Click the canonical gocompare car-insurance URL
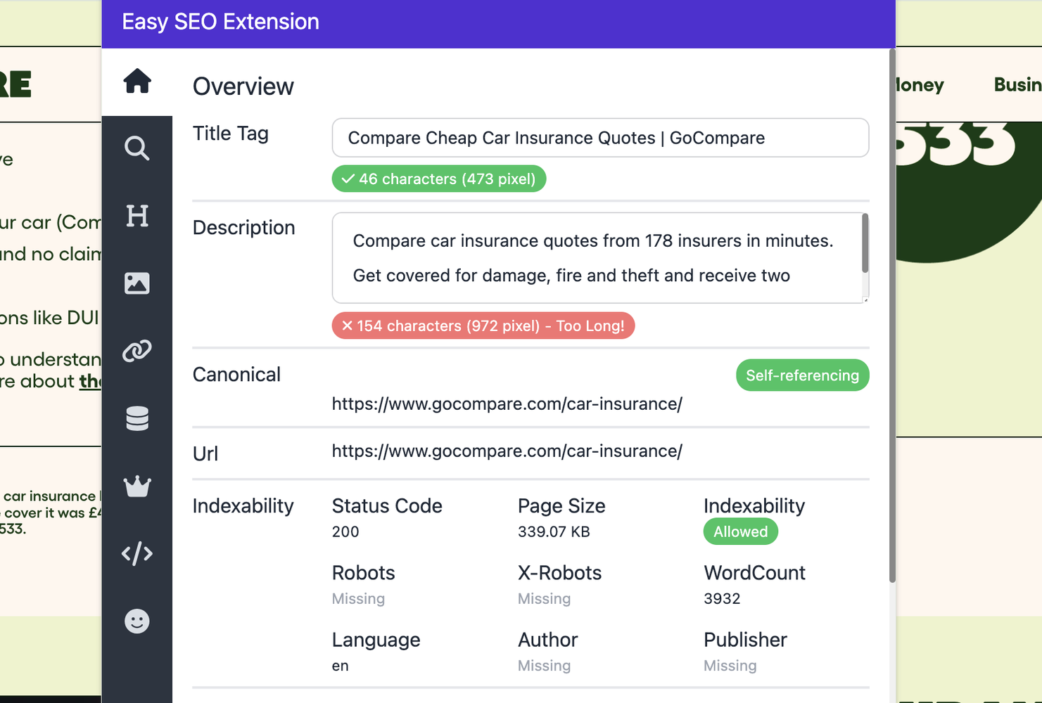 point(507,404)
